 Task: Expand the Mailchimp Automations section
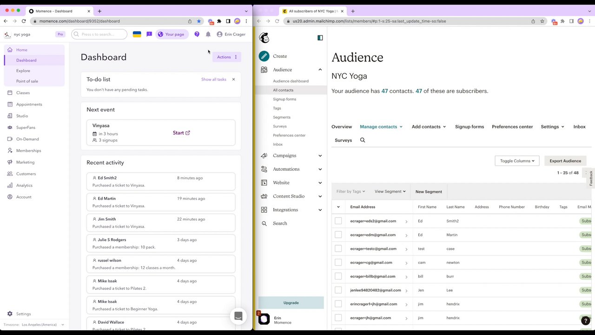tap(320, 169)
